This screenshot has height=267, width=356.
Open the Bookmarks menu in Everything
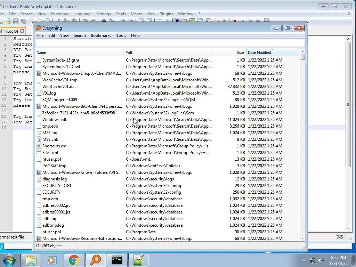point(101,35)
